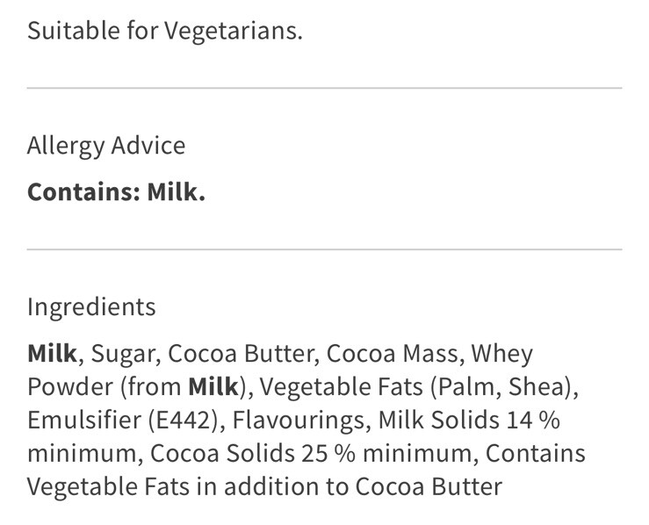
Task: Click the word 'Flavourings'
Action: [x=298, y=421]
